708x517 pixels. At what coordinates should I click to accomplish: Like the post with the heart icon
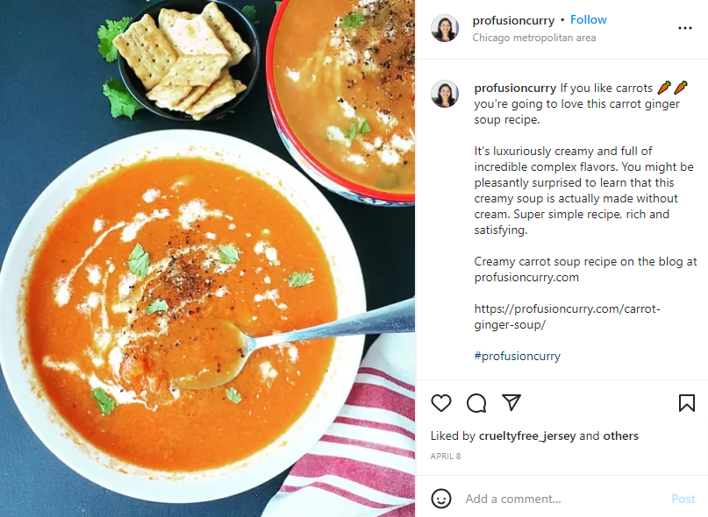[x=440, y=403]
